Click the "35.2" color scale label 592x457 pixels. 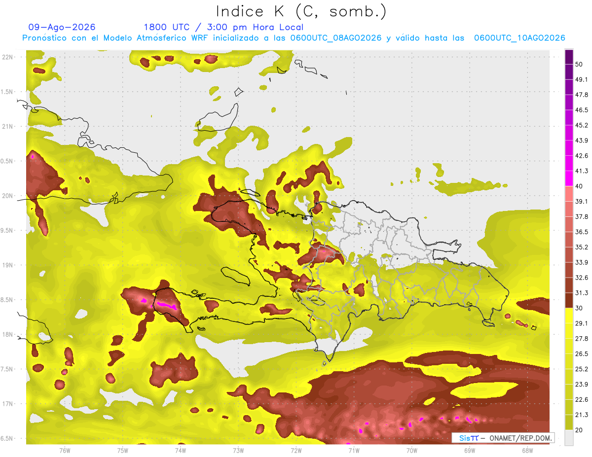pos(582,247)
